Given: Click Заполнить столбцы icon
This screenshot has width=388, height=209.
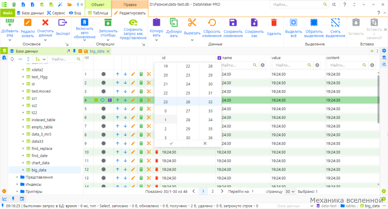Looking at the screenshot, I should click(x=108, y=23).
